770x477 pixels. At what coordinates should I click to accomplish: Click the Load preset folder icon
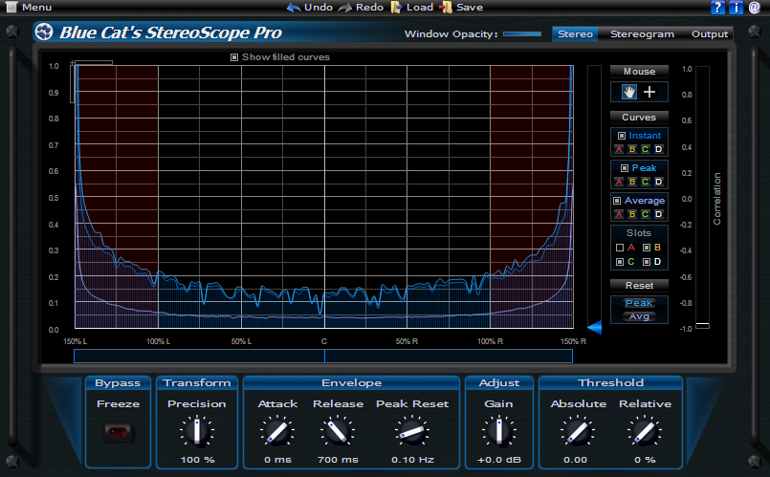[x=397, y=8]
